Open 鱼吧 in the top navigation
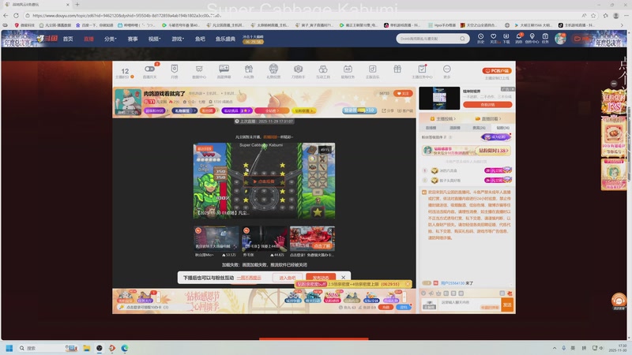The image size is (632, 355). [200, 39]
